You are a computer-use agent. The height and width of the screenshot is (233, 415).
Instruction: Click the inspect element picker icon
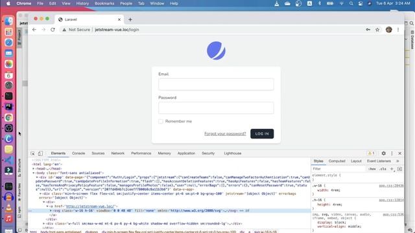pyautogui.click(x=32, y=153)
